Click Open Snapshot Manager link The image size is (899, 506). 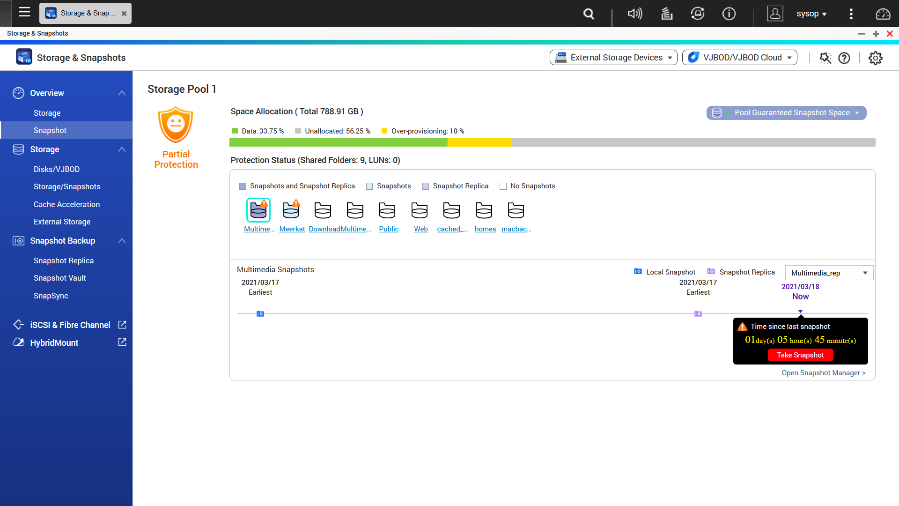(x=823, y=373)
